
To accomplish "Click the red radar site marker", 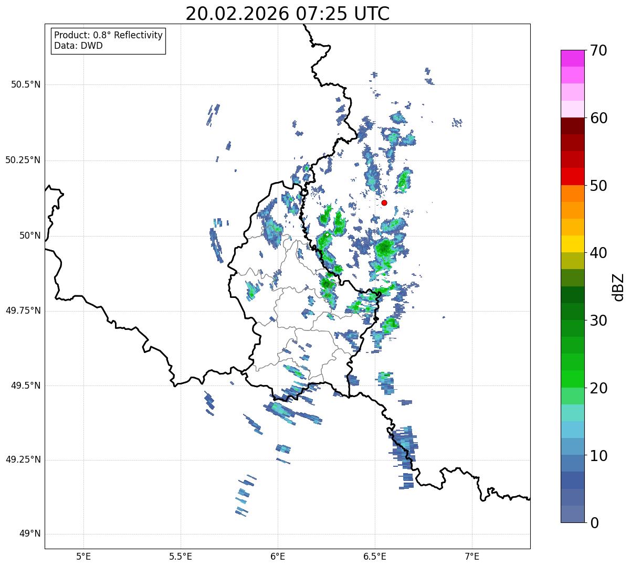I will click(384, 202).
